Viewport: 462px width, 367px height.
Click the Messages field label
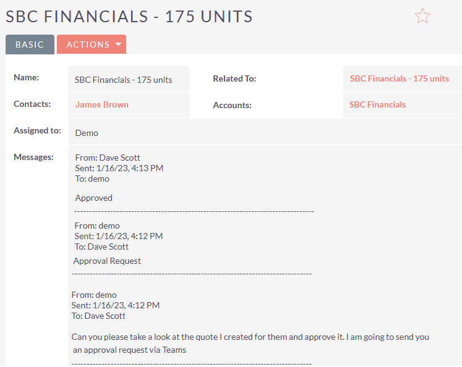point(33,157)
